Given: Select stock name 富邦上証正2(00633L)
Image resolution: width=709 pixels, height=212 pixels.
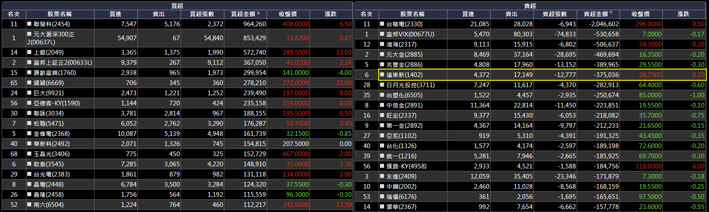Looking at the screenshot, I should pos(63,63).
